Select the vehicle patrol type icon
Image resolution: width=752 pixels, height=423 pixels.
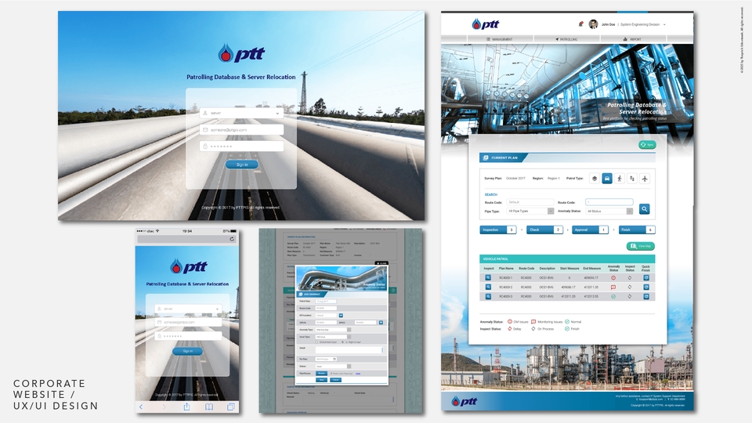pyautogui.click(x=606, y=179)
